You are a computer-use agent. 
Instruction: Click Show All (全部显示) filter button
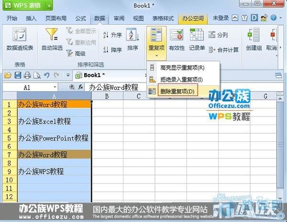point(81,31)
